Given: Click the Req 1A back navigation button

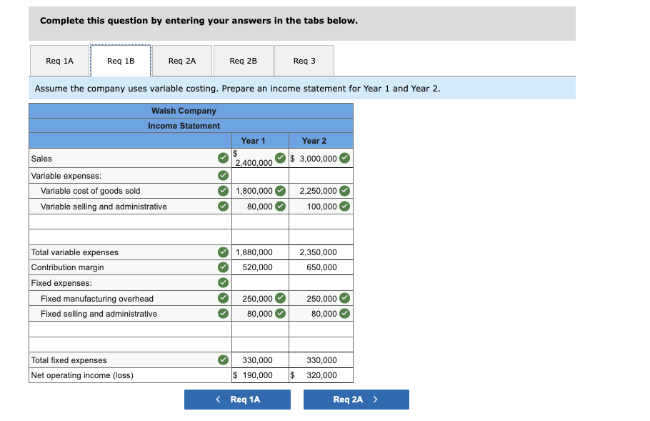Looking at the screenshot, I should tap(237, 400).
